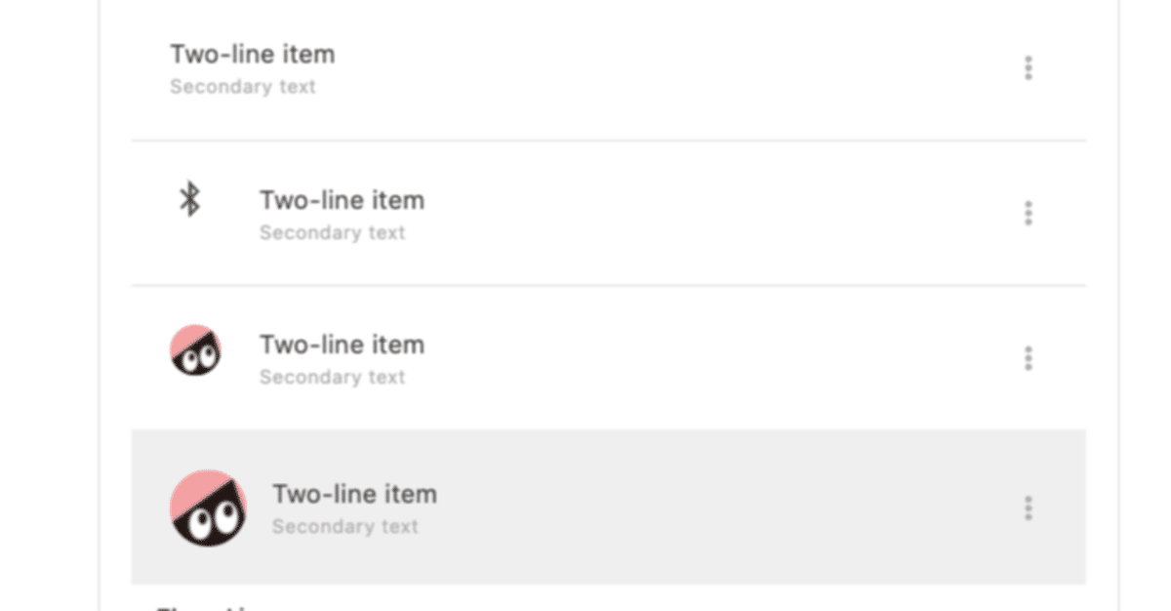The image size is (1171, 611).
Task: Open the three-dot menu in the highlighted gray row
Action: pyautogui.click(x=1028, y=508)
